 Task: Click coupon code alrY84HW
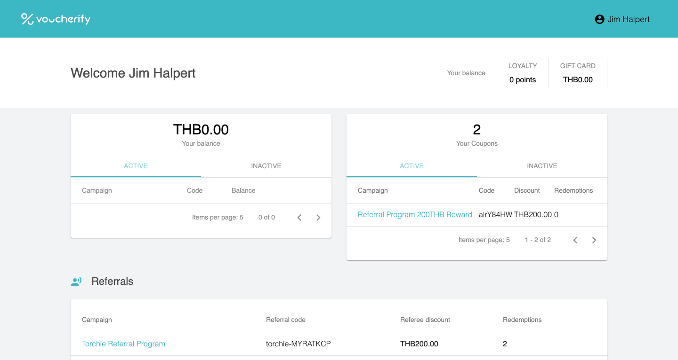pos(495,215)
